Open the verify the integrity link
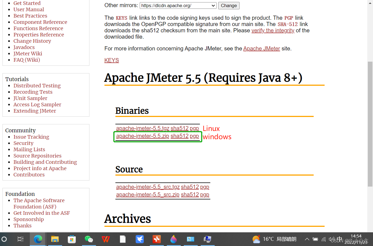This screenshot has height=246, width=373. (273, 30)
